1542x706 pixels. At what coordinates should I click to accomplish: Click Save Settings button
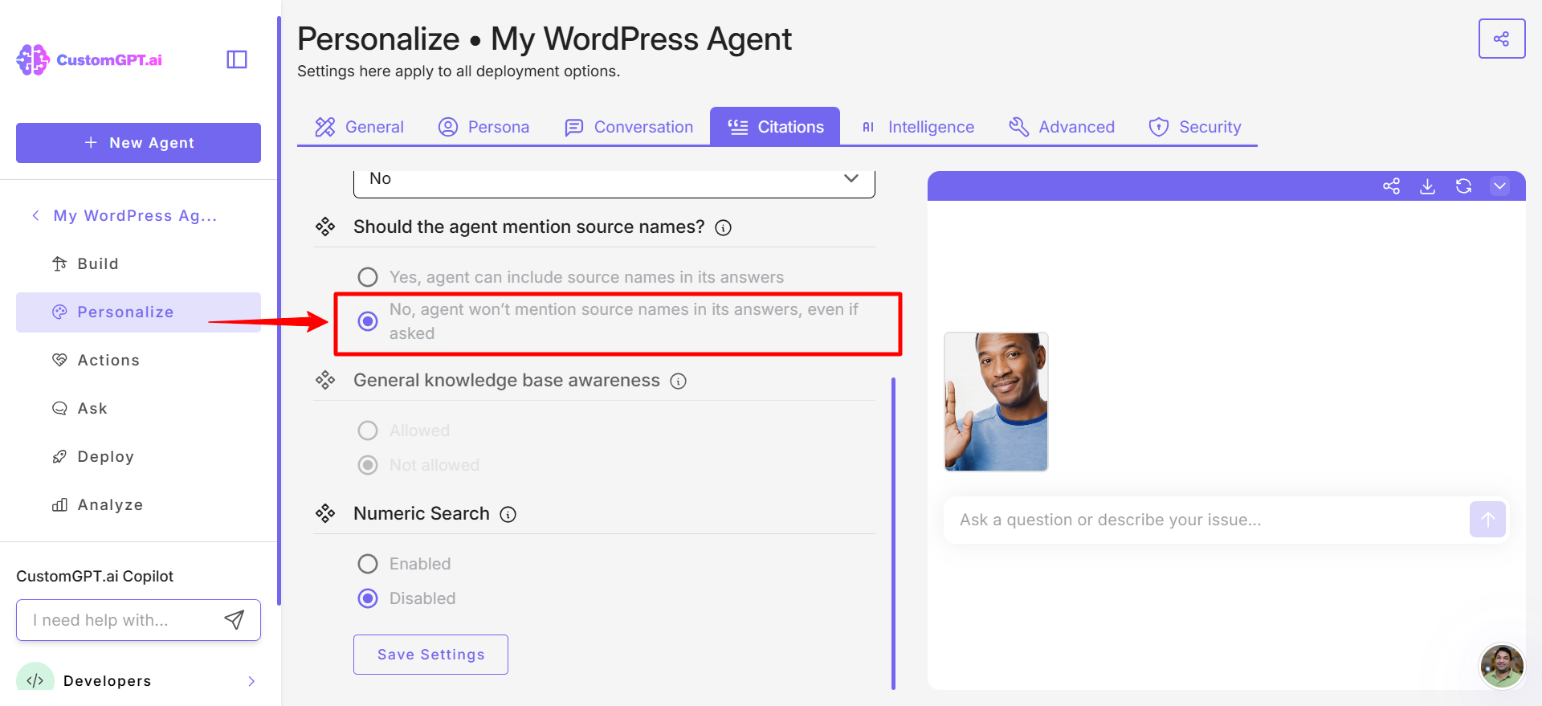coord(430,655)
